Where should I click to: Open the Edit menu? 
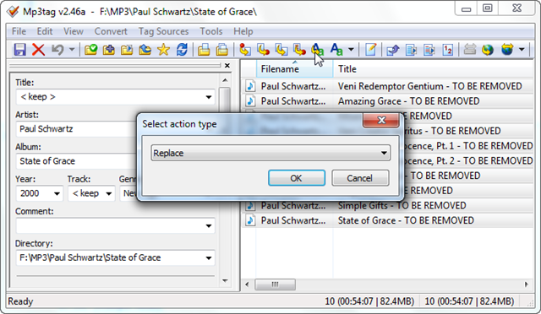(x=45, y=31)
